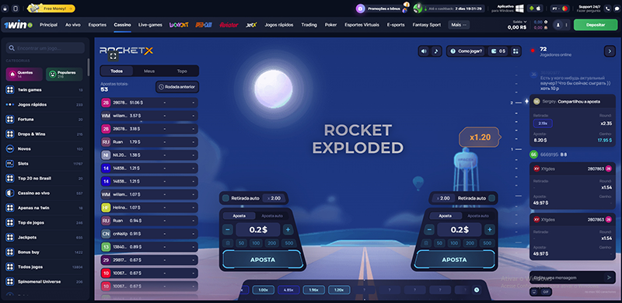Open Promoções e bônus gift icon
This screenshot has height=303, width=622.
click(x=360, y=9)
